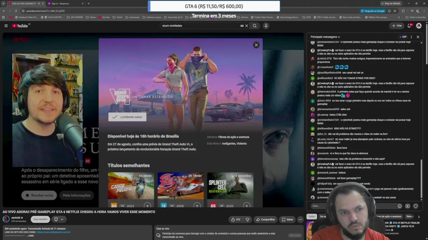Unmute the Netflix trailer preview
This screenshot has height=240, width=428.
(250, 117)
